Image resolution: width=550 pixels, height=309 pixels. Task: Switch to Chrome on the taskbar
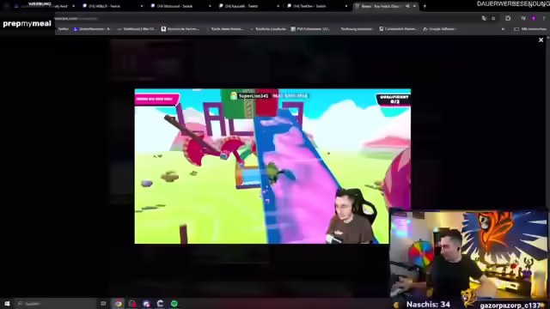coord(119,303)
